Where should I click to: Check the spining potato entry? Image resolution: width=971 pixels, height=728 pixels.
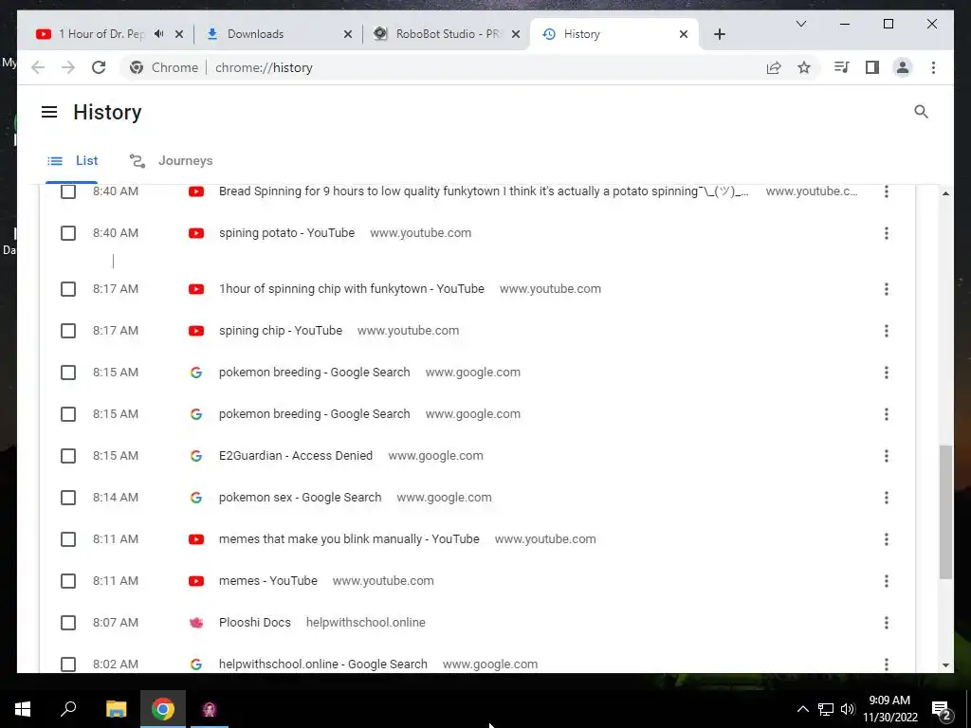click(68, 233)
